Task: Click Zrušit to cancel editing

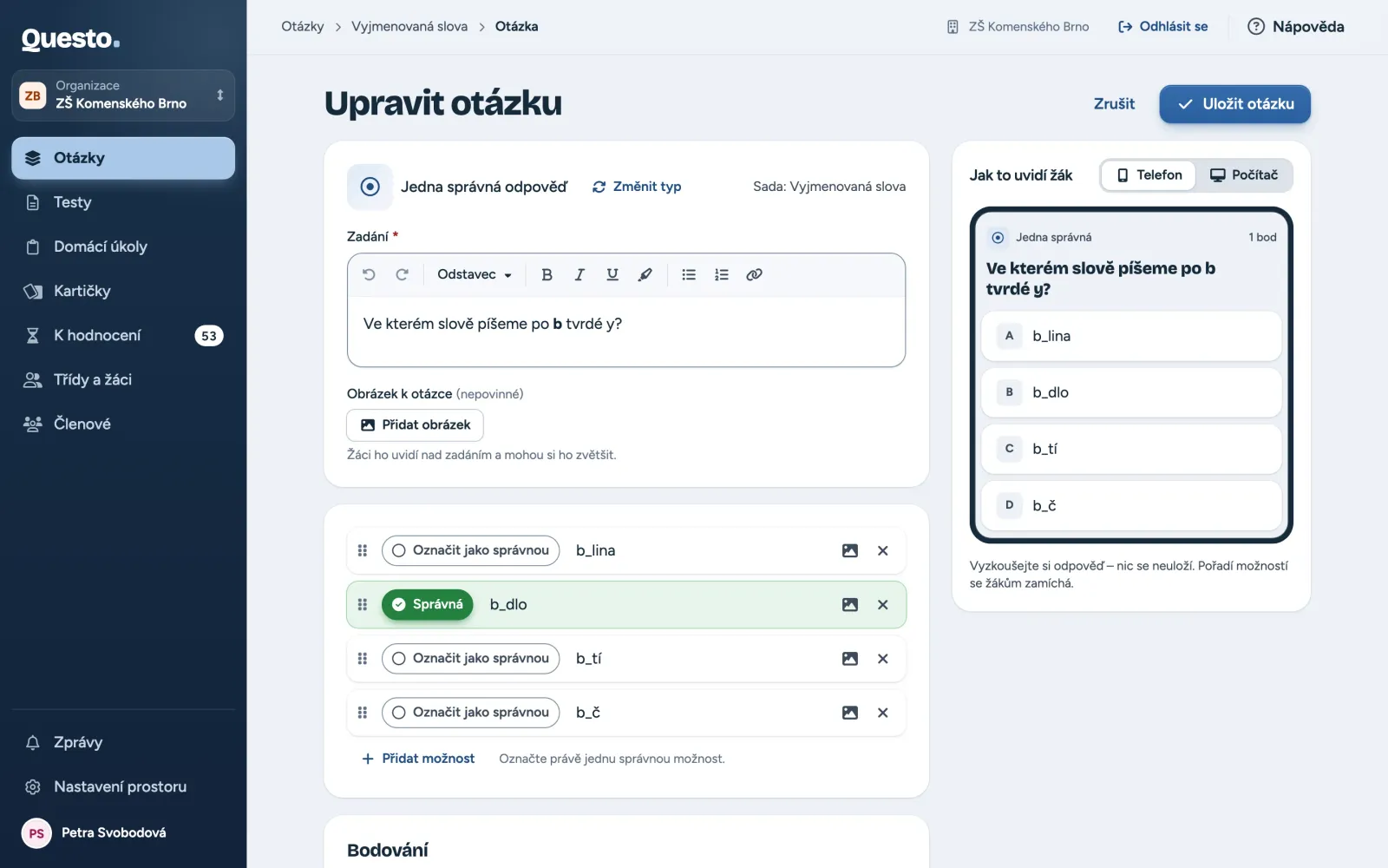Action: point(1114,104)
